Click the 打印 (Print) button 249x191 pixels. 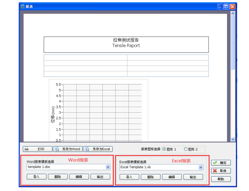pyautogui.click(x=37, y=149)
